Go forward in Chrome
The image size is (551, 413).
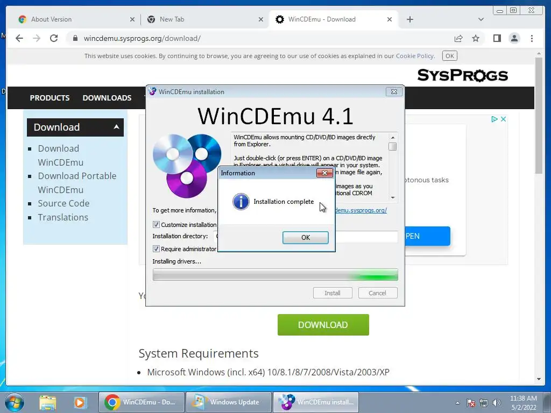click(37, 38)
